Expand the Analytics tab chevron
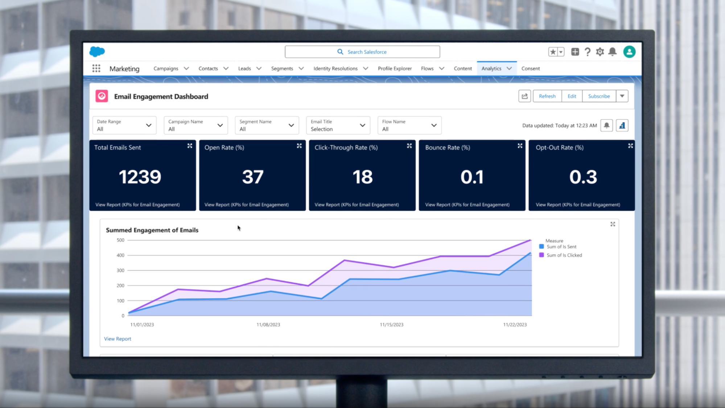This screenshot has width=725, height=408. click(509, 68)
